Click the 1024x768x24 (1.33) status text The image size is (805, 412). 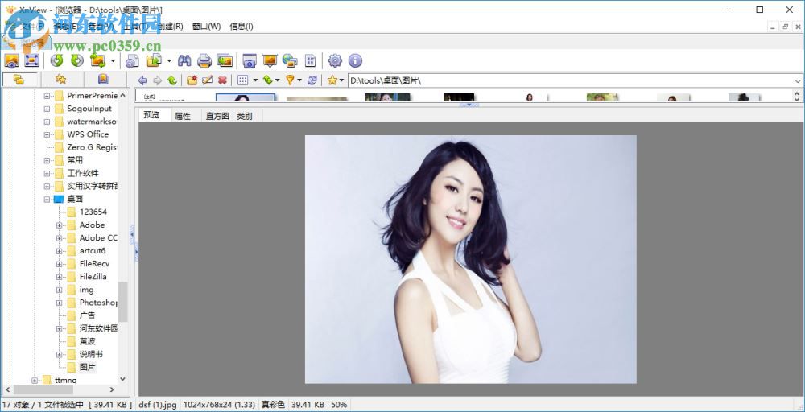click(219, 405)
